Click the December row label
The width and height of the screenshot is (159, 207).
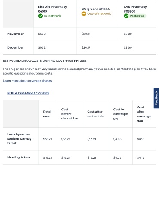(x=15, y=47)
